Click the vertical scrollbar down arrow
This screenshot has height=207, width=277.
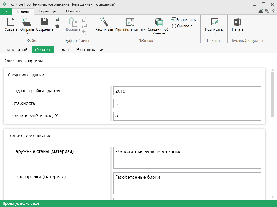pyautogui.click(x=273, y=197)
